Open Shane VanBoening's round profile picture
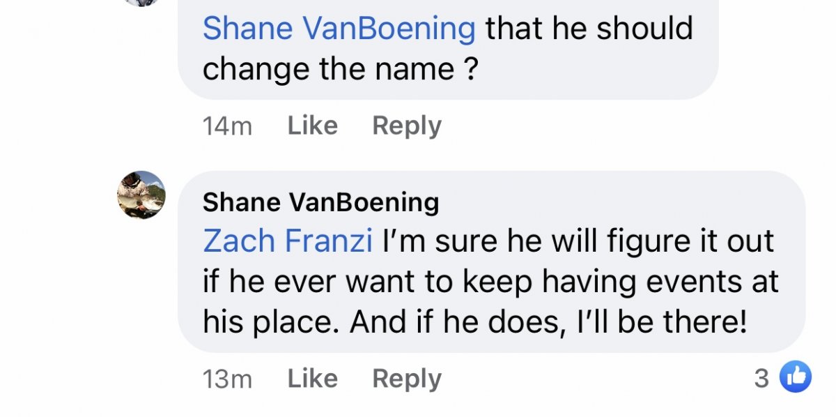836x417 pixels. [141, 195]
